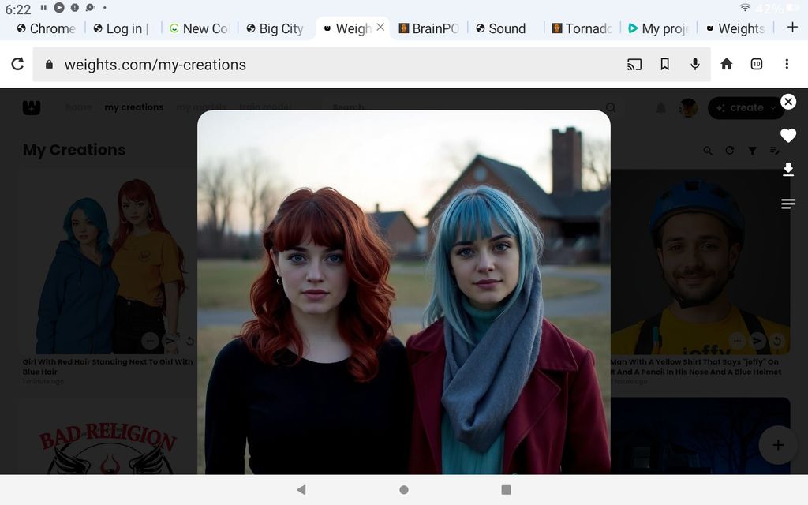This screenshot has height=505, width=808.
Task: Add a new browser tab with plus icon
Action: [x=792, y=28]
